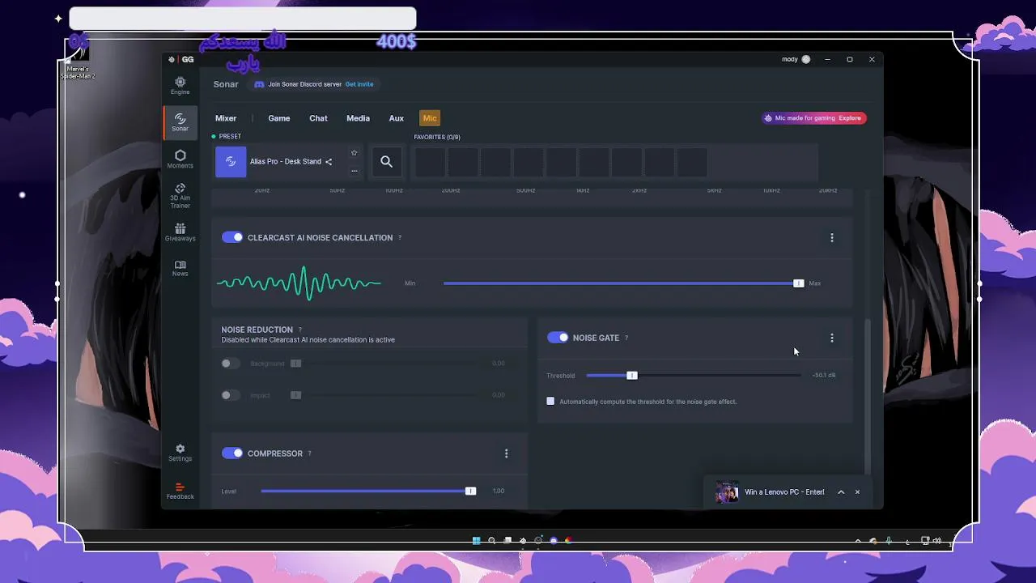Viewport: 1036px width, 583px height.
Task: Click the Compressor level value 1.00
Action: click(499, 492)
